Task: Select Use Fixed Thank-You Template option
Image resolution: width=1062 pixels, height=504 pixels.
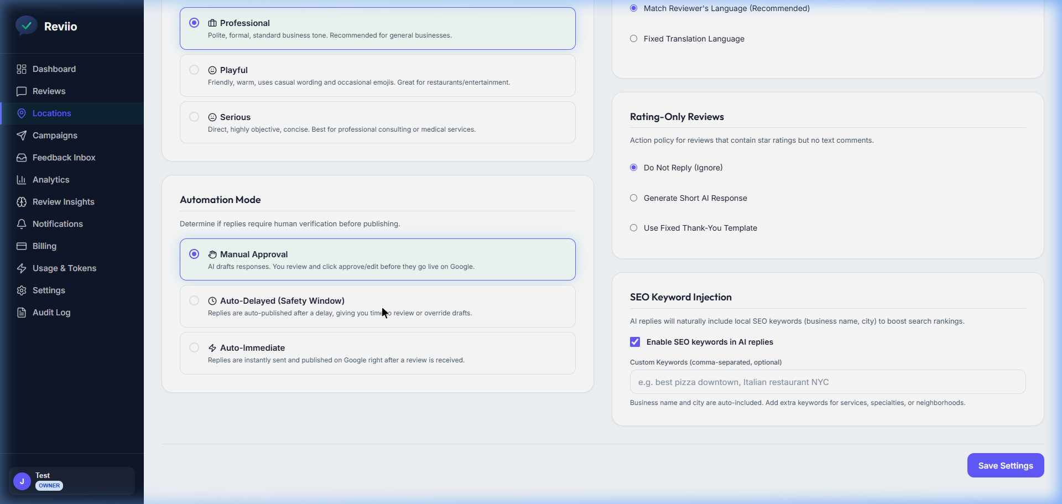Action: tap(634, 228)
